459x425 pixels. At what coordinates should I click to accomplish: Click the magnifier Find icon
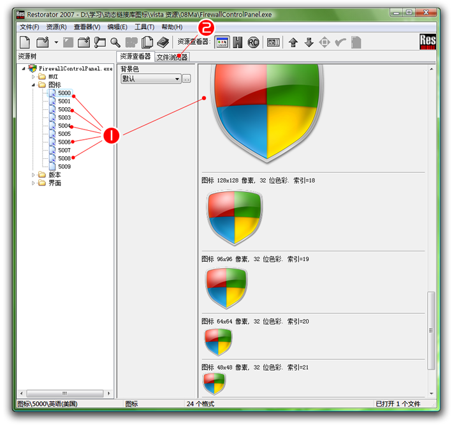pos(115,43)
